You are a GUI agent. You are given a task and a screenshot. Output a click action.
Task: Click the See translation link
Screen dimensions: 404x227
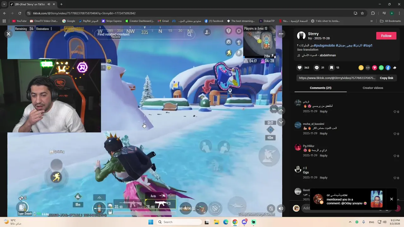point(307,49)
